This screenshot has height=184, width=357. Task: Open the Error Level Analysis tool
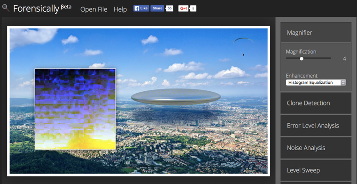click(x=316, y=125)
